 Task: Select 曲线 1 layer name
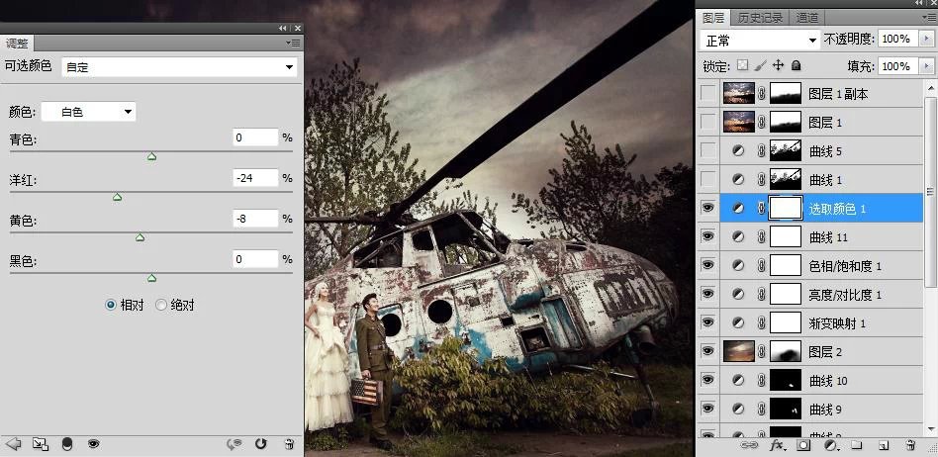click(825, 179)
